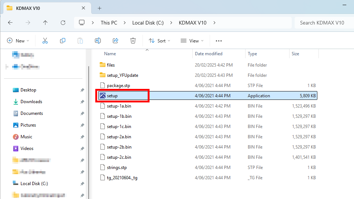Click Local Disk (C:) breadcrumb
This screenshot has height=199, width=354.
148,23
